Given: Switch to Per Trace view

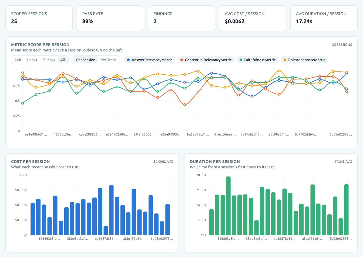Looking at the screenshot, I should click(109, 60).
